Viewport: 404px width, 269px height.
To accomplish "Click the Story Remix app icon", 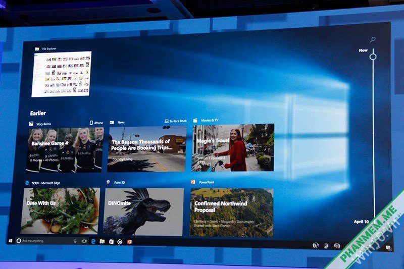I will 31,124.
